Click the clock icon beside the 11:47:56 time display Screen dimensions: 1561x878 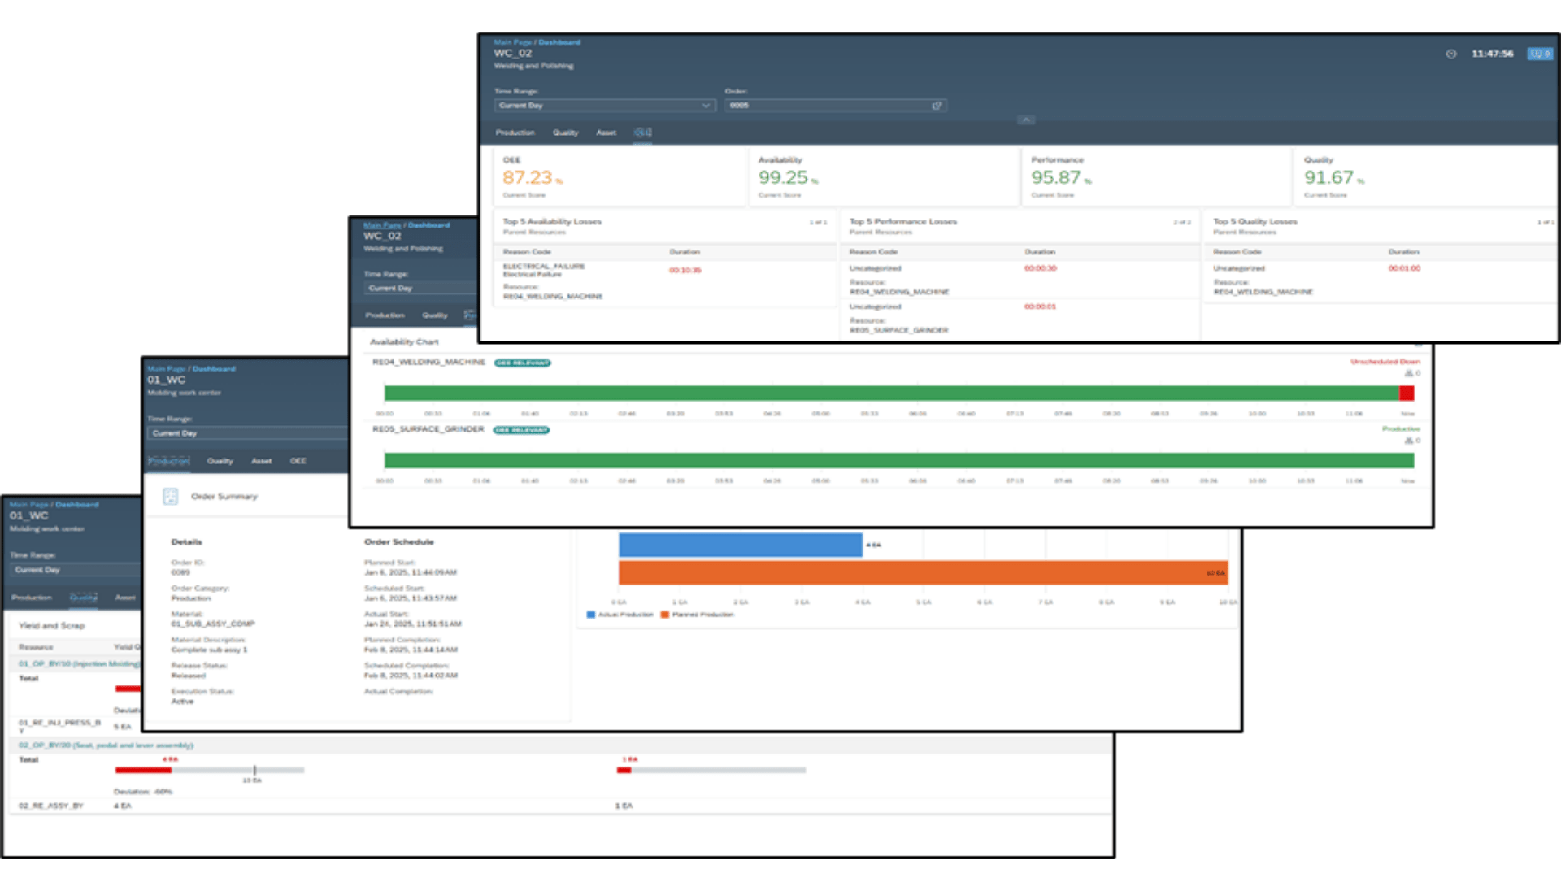pyautogui.click(x=1453, y=54)
